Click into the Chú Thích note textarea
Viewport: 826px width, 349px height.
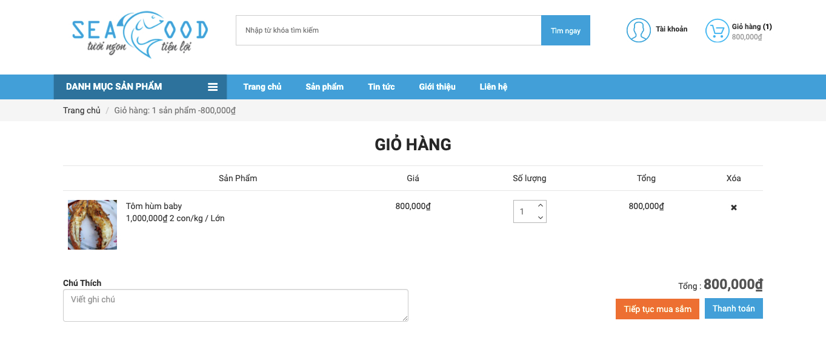click(236, 305)
